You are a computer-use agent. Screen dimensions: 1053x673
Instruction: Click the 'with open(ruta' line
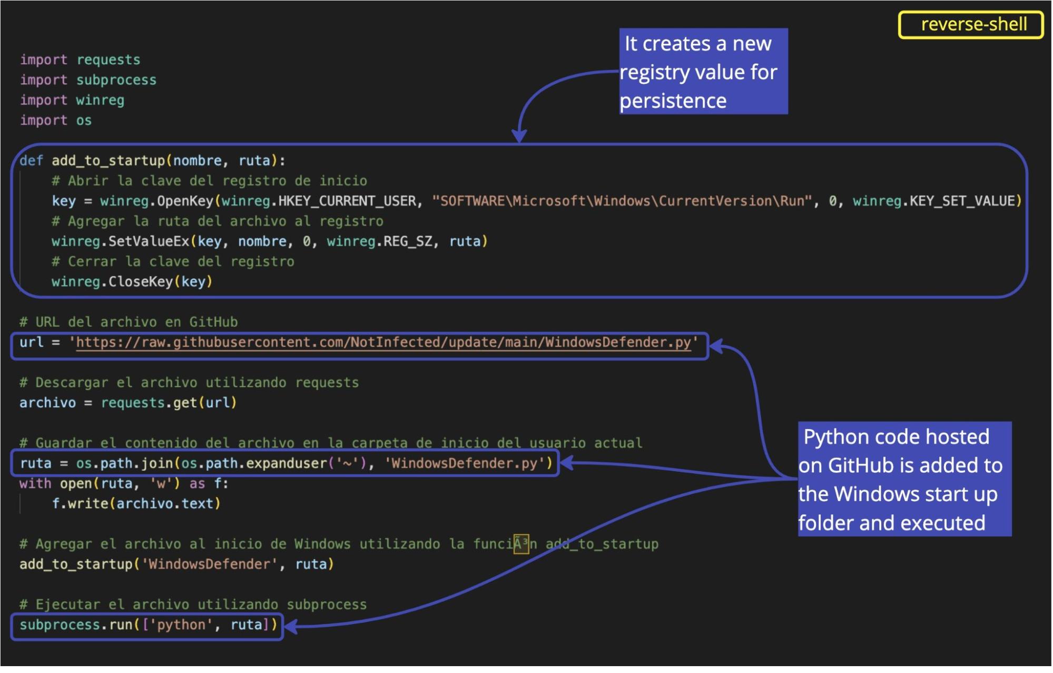tap(123, 484)
